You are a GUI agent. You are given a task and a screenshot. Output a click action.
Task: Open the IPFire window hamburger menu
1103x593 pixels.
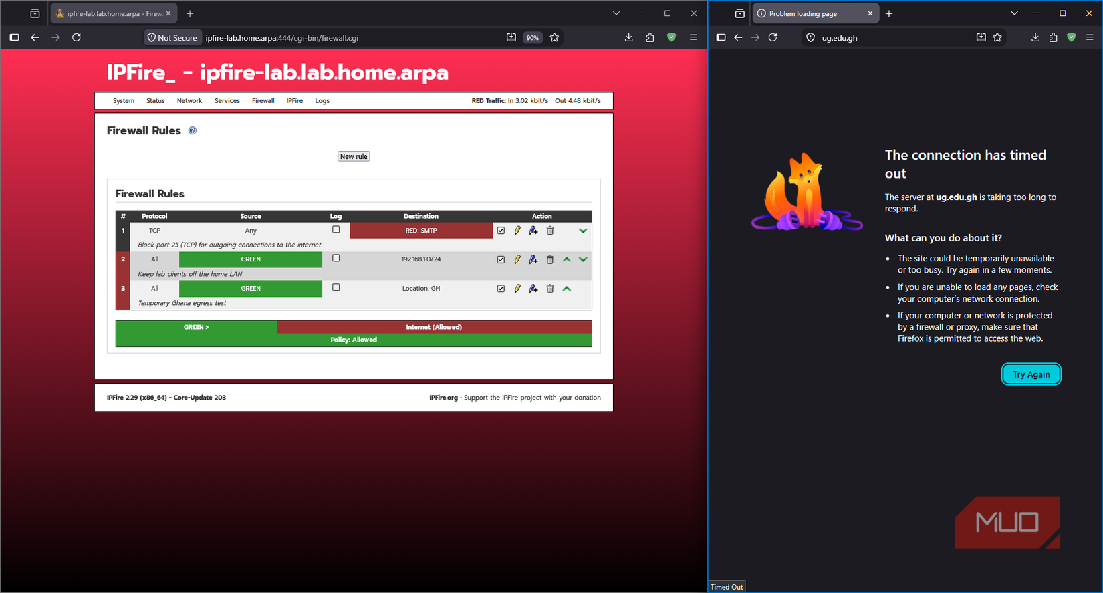click(x=693, y=37)
